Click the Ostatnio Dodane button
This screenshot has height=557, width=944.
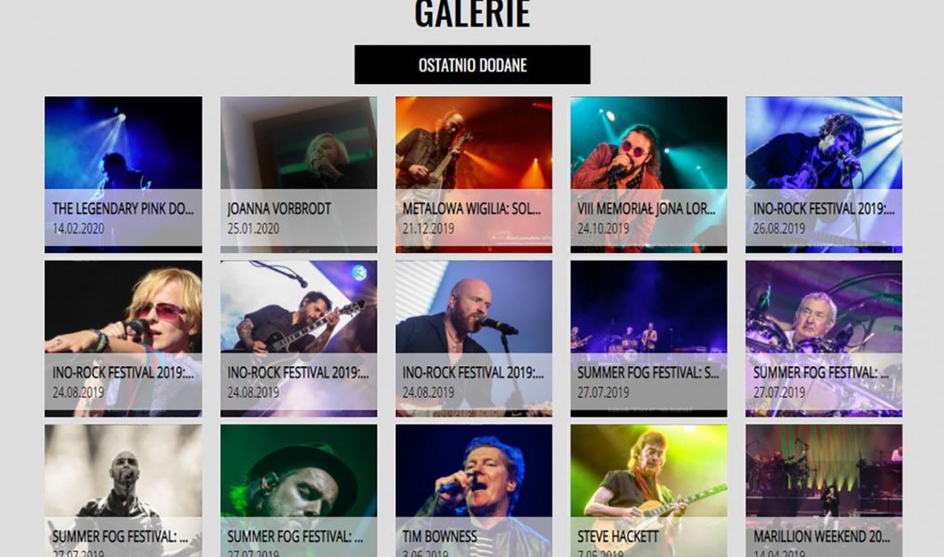click(x=472, y=65)
